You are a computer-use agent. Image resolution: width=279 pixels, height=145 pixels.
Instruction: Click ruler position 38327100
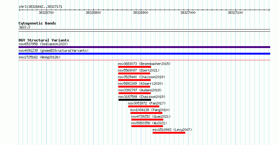[x=235, y=13]
